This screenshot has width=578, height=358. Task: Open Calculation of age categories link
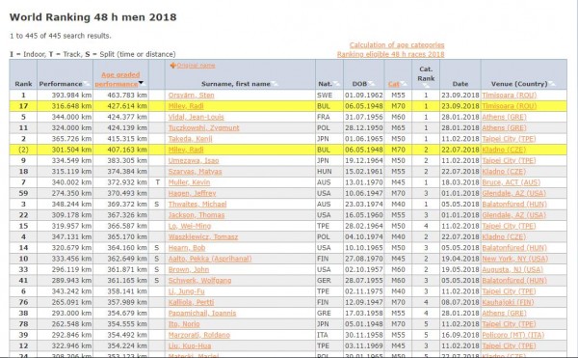click(397, 45)
